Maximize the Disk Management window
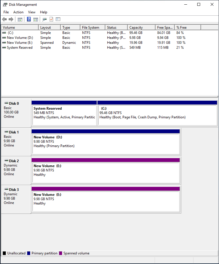Screen dimensions: 219x264 pos(199,5)
